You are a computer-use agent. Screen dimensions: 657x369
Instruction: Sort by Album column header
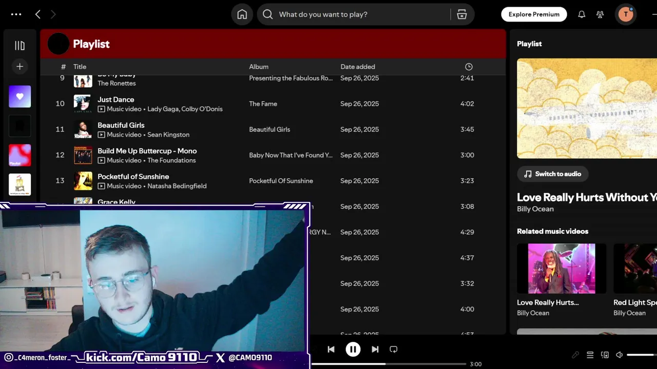pos(259,67)
